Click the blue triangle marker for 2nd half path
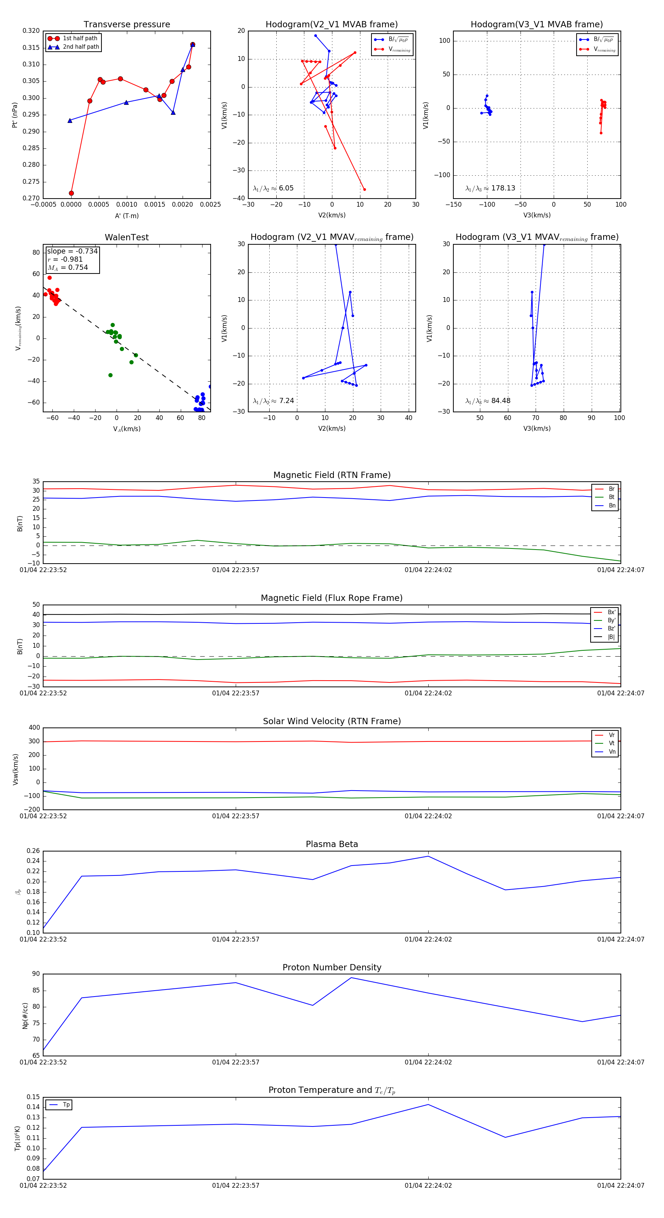Viewport: 664px width, 1218px height. coord(53,47)
